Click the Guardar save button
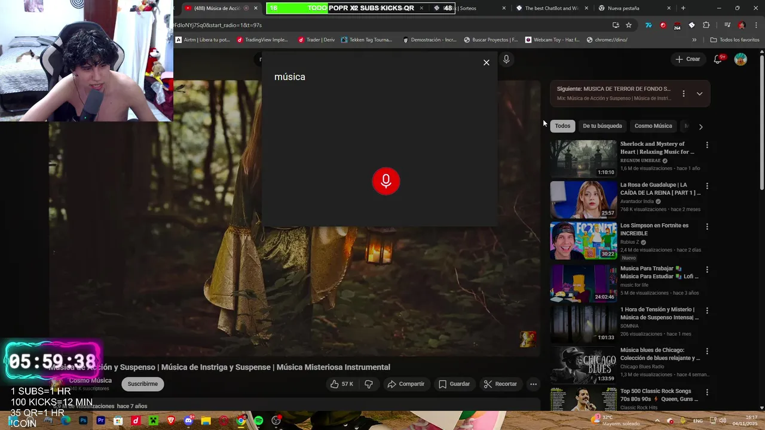 [454, 384]
